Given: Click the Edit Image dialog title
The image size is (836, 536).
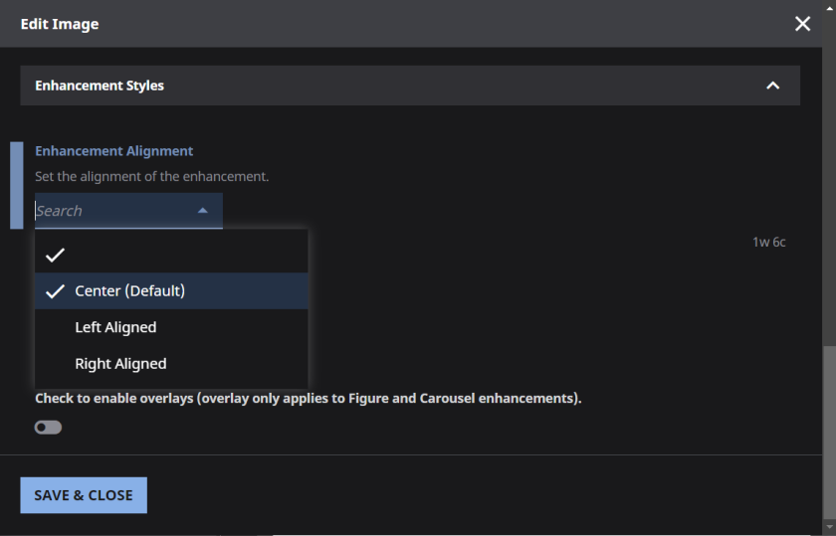Looking at the screenshot, I should [x=60, y=24].
